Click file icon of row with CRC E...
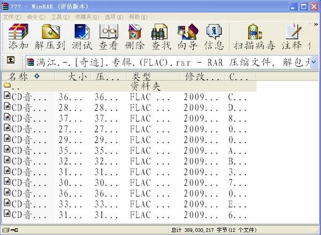321x235 pixels. tap(7, 202)
